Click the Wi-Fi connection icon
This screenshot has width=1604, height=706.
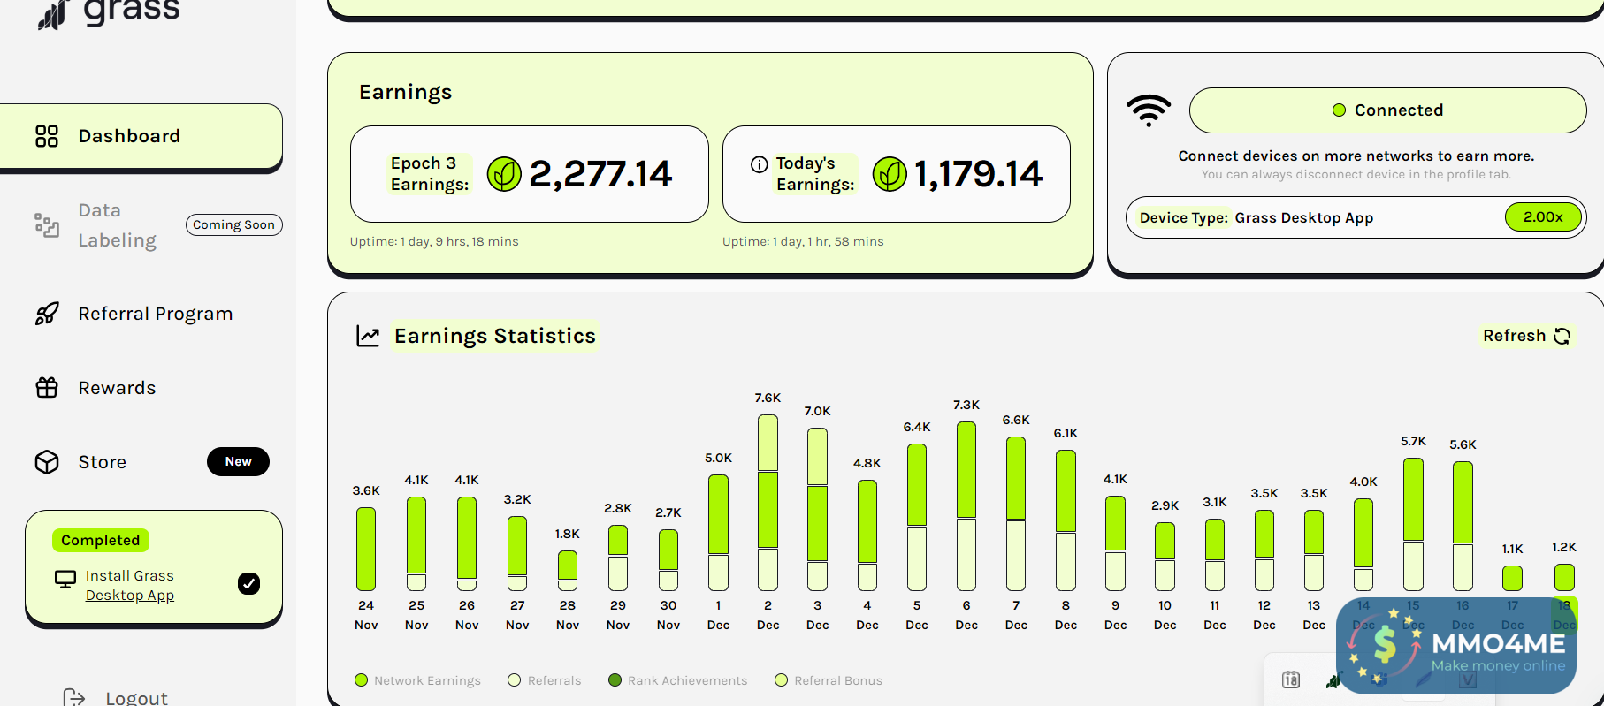(x=1149, y=110)
